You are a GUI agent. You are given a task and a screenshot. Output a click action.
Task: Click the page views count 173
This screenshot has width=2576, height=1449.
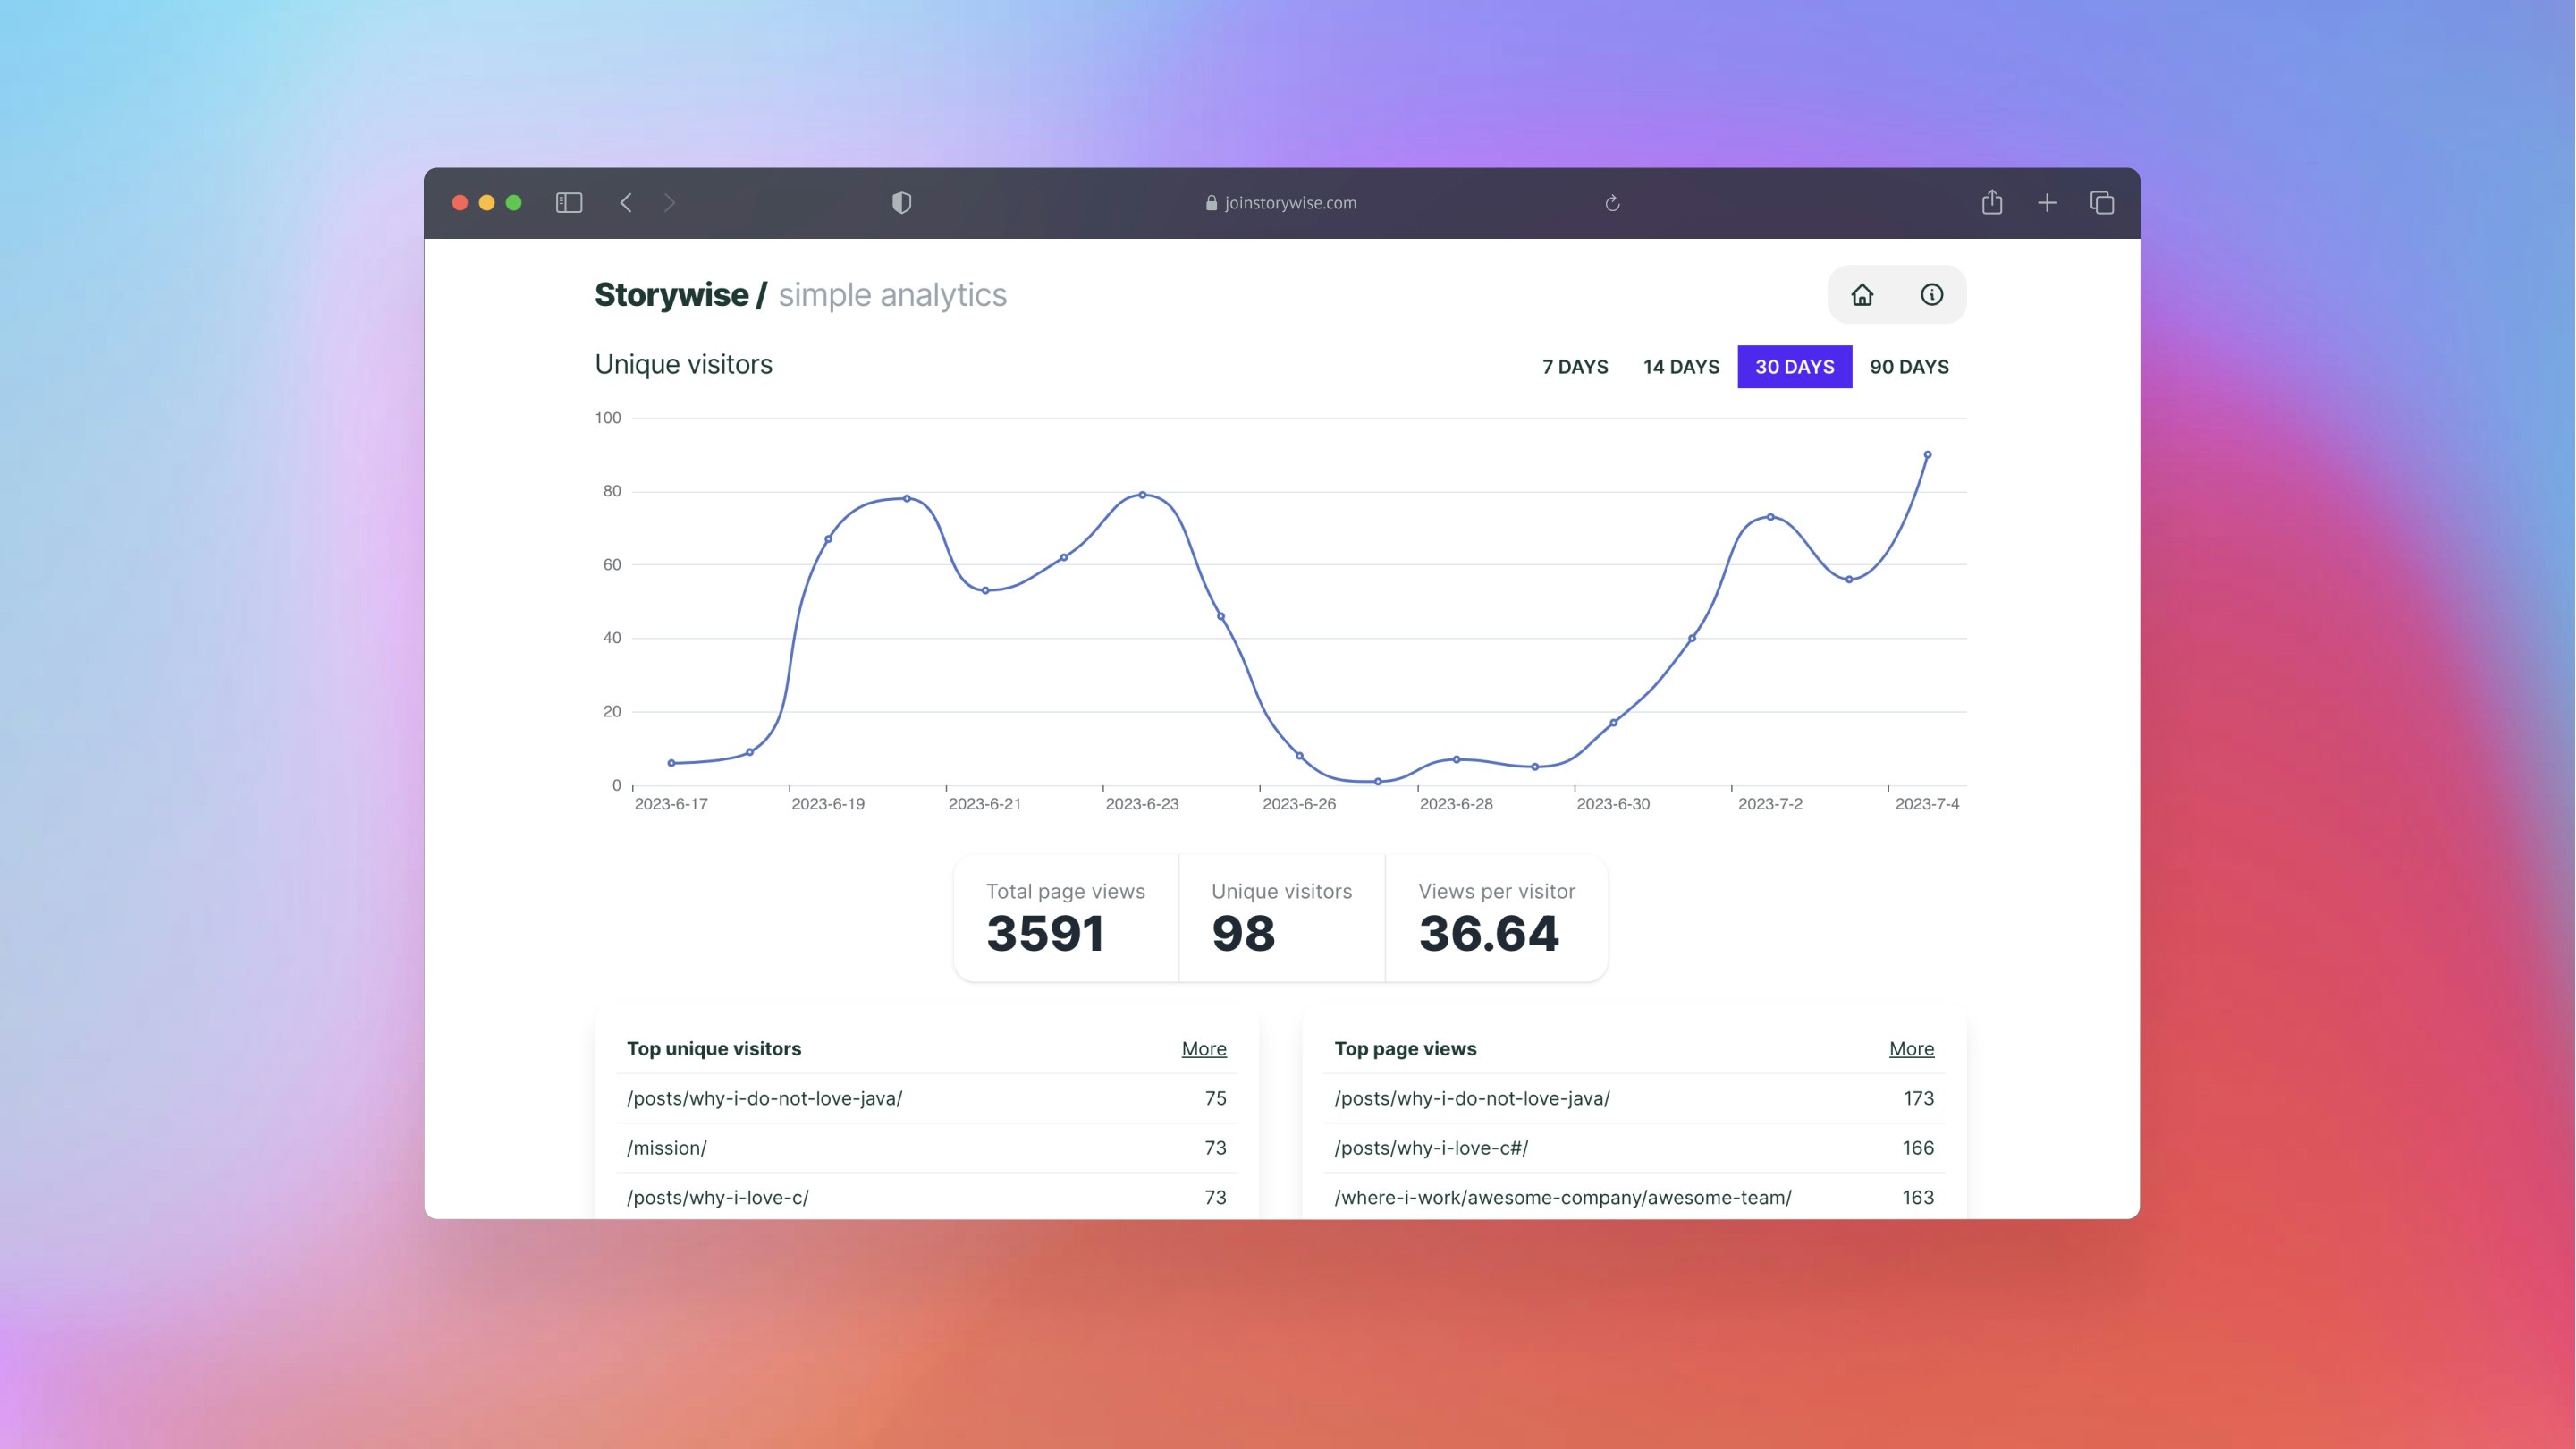[1918, 1098]
